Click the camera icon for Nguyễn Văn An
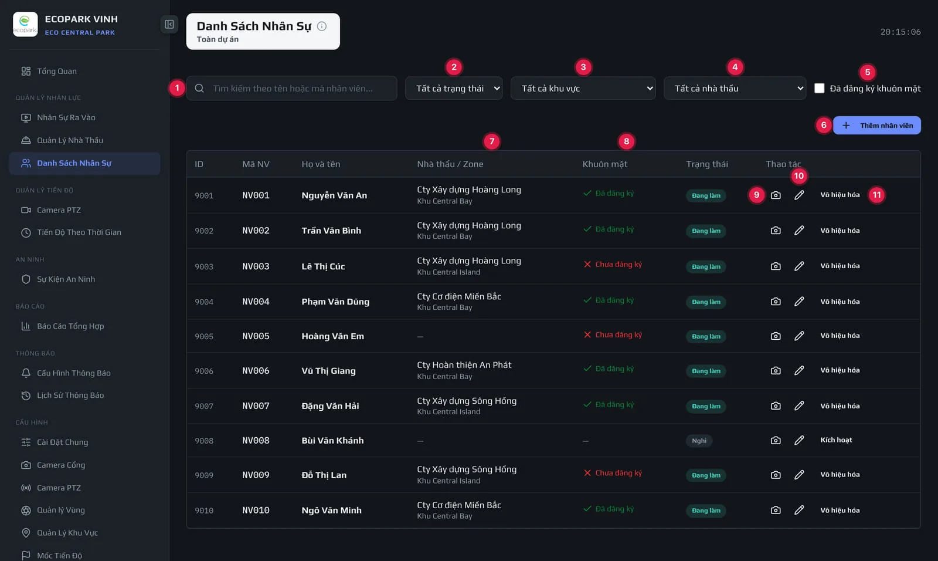938x561 pixels. [776, 195]
